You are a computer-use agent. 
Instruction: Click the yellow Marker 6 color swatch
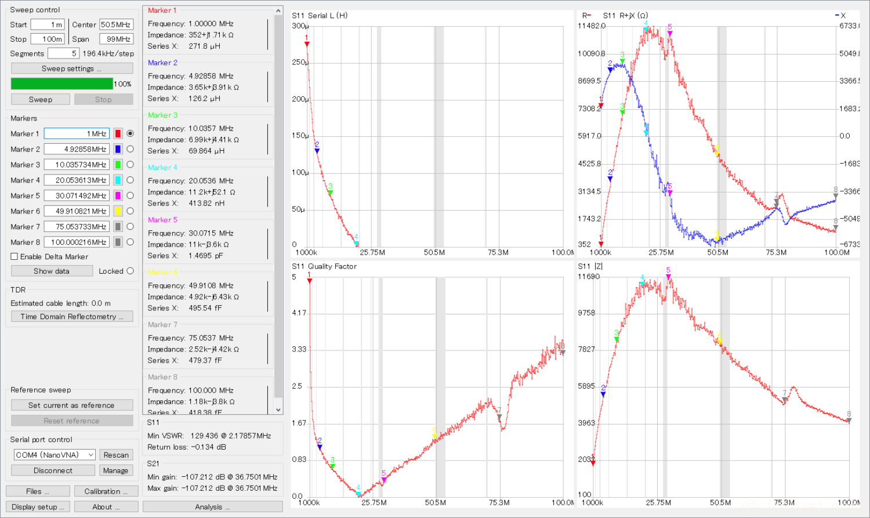coord(118,211)
